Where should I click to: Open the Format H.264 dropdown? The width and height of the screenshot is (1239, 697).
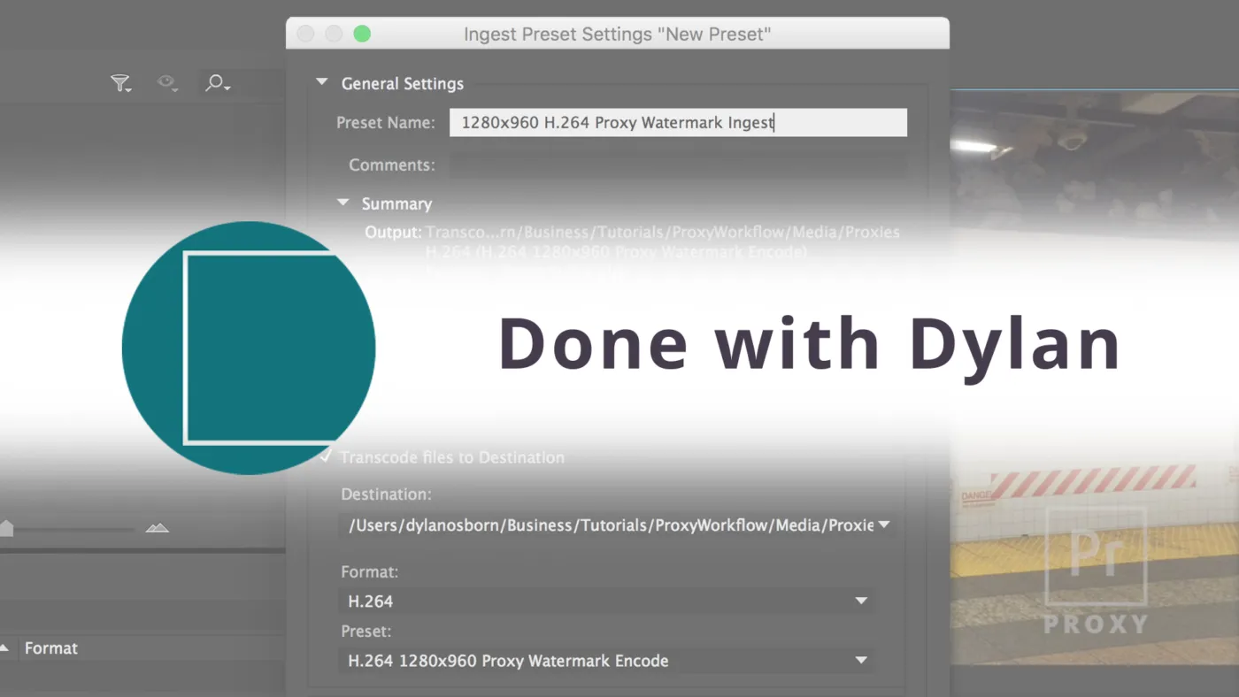coord(606,601)
